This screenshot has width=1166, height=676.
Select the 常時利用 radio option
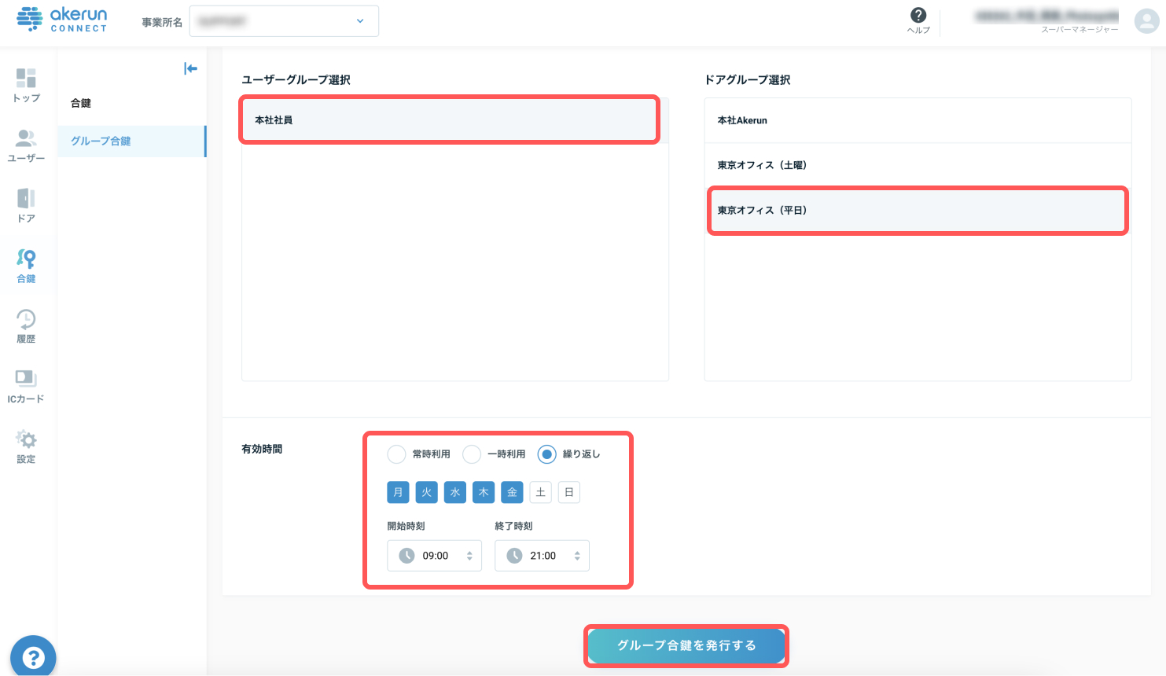pyautogui.click(x=396, y=454)
